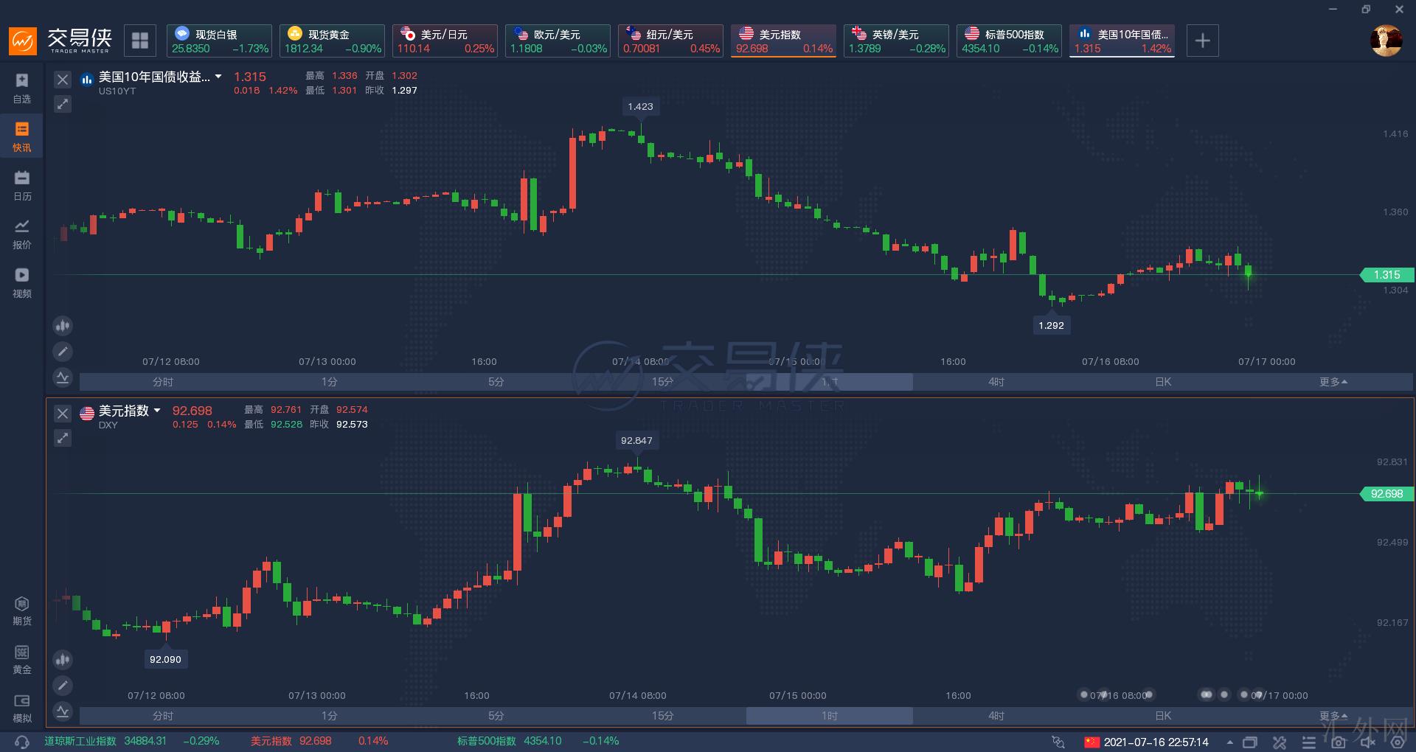Open the user avatar profile

pyautogui.click(x=1386, y=41)
